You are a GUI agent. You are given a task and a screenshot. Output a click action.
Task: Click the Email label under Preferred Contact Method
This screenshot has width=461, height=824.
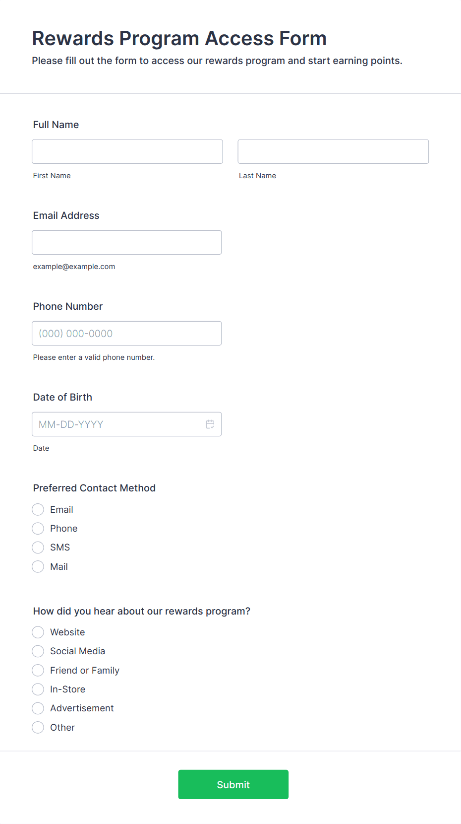pyautogui.click(x=61, y=510)
